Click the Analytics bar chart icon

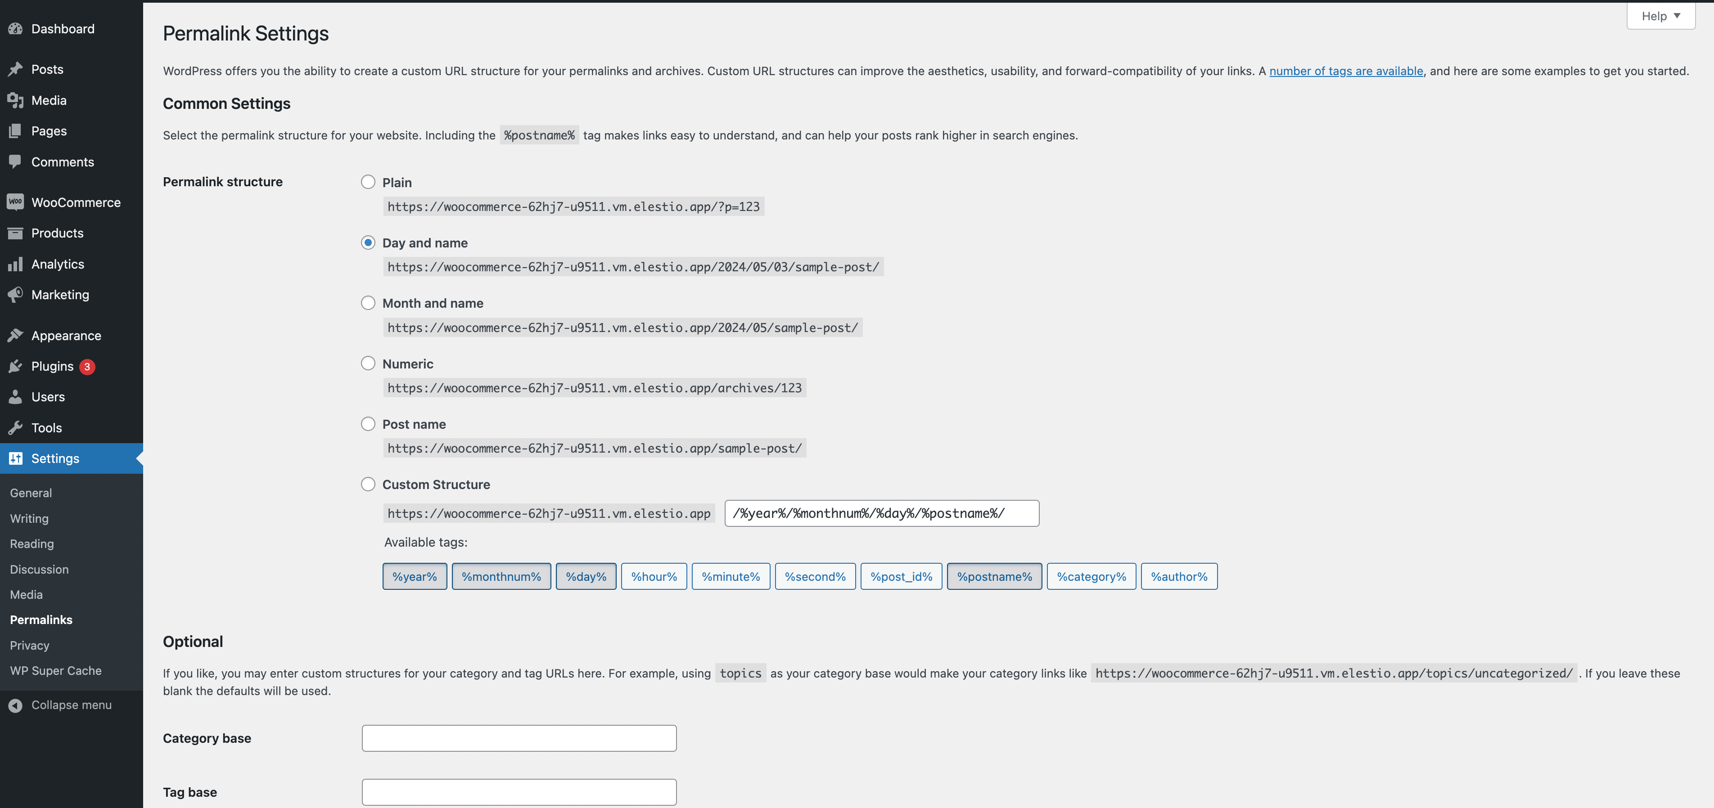pos(15,264)
